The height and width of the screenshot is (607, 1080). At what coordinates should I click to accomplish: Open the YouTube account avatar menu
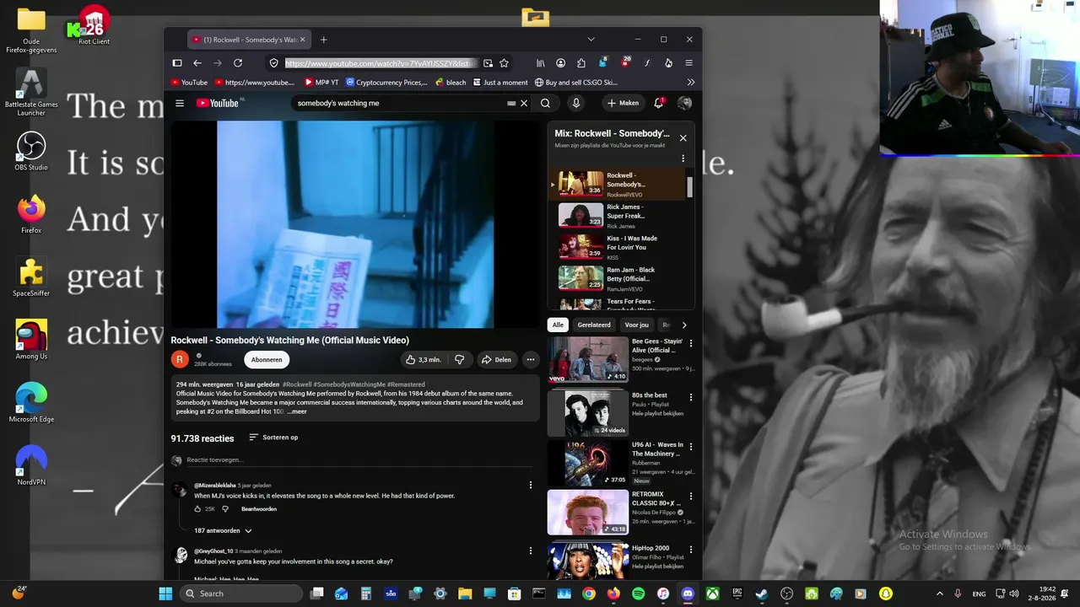pos(684,103)
